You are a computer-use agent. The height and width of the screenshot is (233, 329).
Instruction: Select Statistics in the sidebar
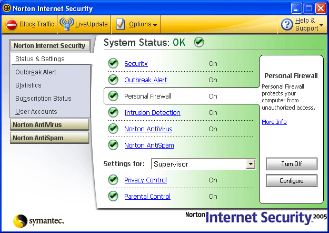coord(28,85)
